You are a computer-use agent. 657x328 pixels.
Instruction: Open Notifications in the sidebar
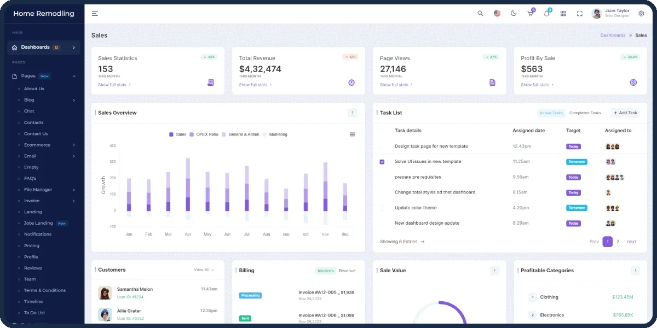pos(38,234)
